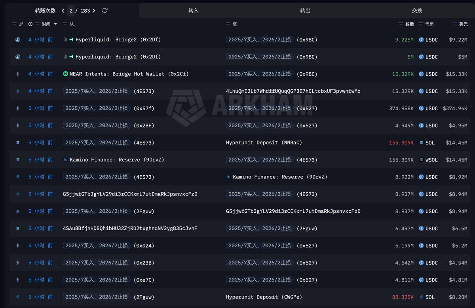Open the 时间 column filter
This screenshot has height=308, width=475.
(x=37, y=24)
